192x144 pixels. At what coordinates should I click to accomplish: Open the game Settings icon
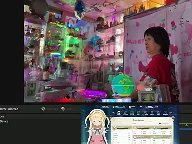click(165, 113)
